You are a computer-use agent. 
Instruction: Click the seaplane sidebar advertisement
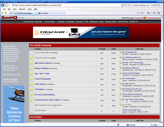[x=14, y=104]
